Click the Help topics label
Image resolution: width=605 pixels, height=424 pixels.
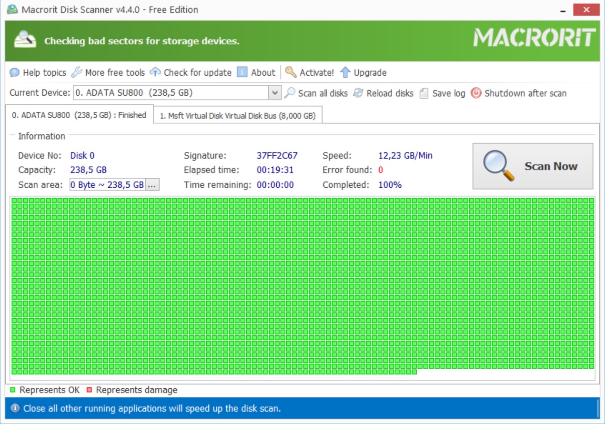click(44, 73)
